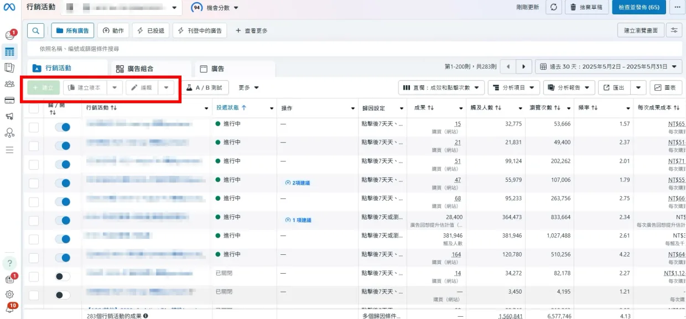Click the refresh icon next to 剛剛更新
686x319 pixels.
(554, 7)
